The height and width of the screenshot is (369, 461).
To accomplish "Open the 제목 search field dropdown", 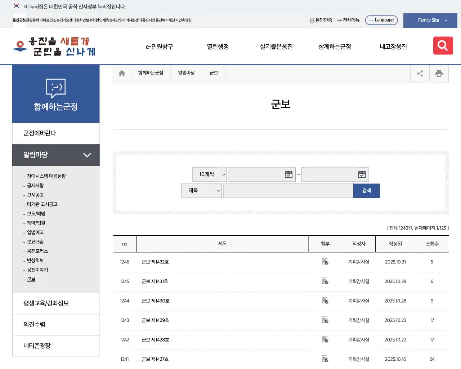I will pos(201,191).
